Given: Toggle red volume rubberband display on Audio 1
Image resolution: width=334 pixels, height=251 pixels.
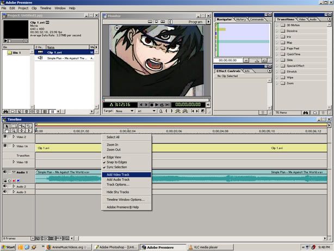Looking at the screenshot, I should tap(14, 181).
